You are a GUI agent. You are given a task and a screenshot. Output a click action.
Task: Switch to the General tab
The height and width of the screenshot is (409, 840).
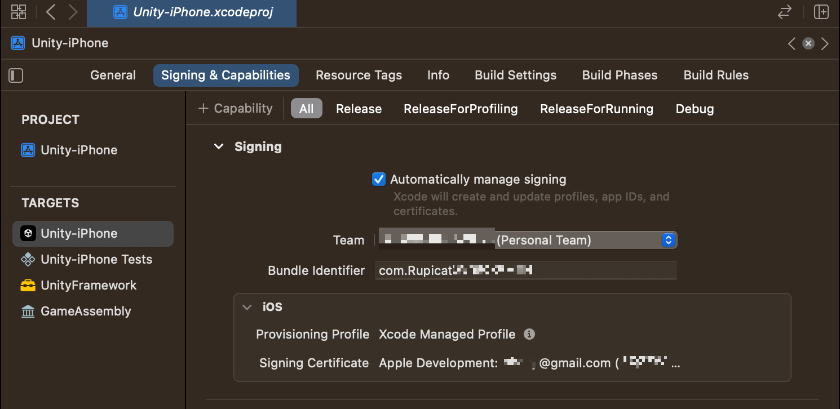113,75
